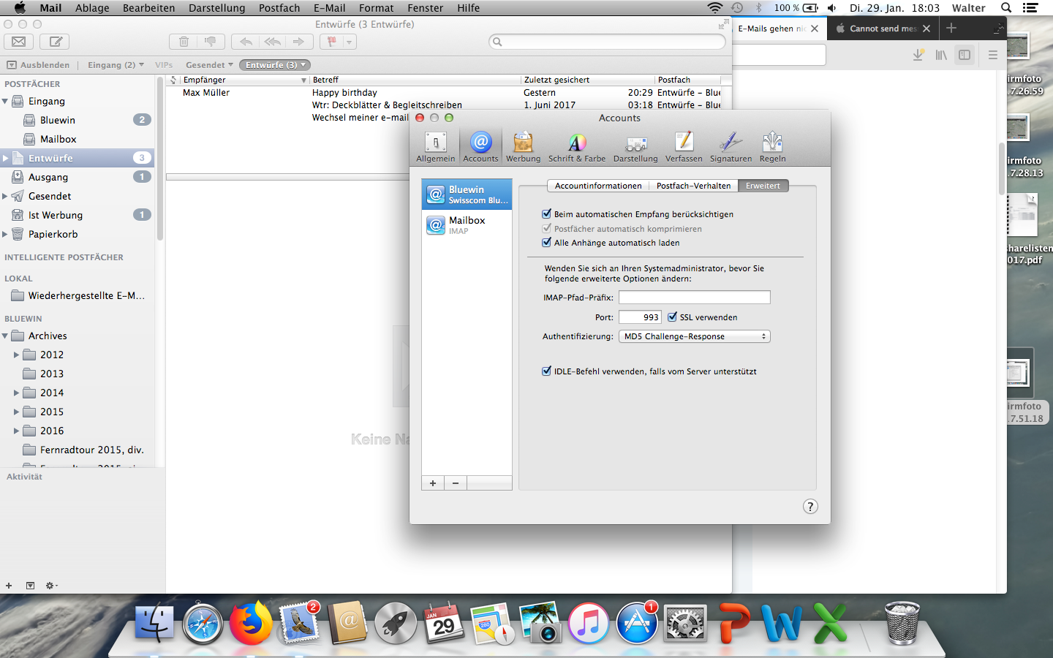This screenshot has height=658, width=1053.
Task: Click Eingang (2) in favorites bar
Action: click(x=116, y=65)
